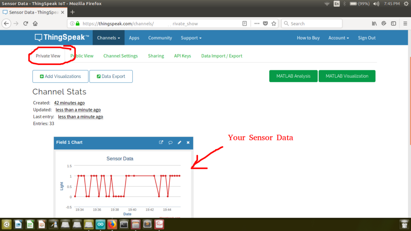Open LibreOffice Calc from taskbar

tap(30, 225)
